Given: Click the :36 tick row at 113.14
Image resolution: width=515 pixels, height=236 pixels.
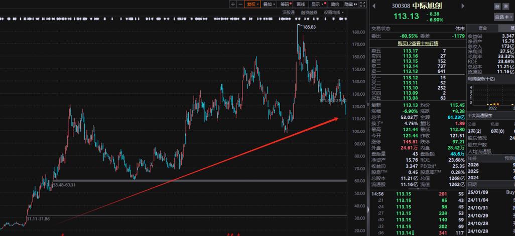Looking at the screenshot, I should [418, 232].
